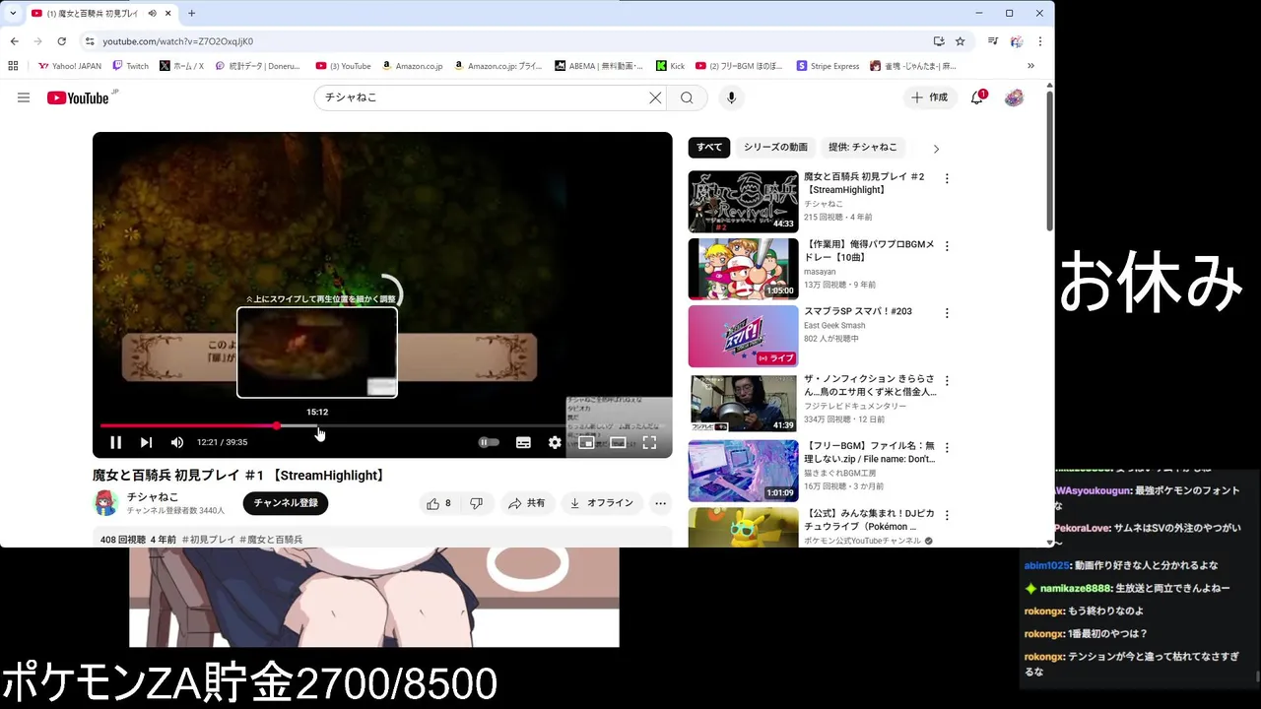Open options menu for フリーBGM video
1261x709 pixels.
[947, 447]
